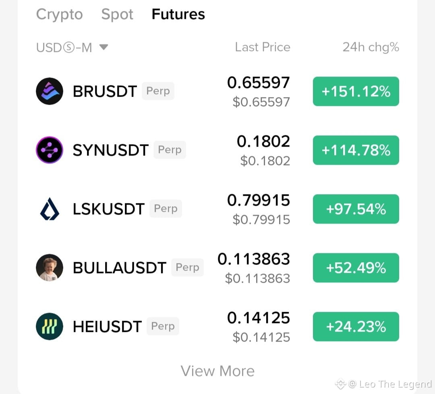Open the LSKUSDT Lisk logo icon
This screenshot has height=394, width=435.
click(x=50, y=209)
